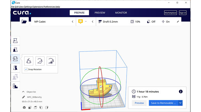This screenshot has height=112, width=201.
Task: Click the adhesion On icon
Action: pyautogui.click(x=163, y=22)
